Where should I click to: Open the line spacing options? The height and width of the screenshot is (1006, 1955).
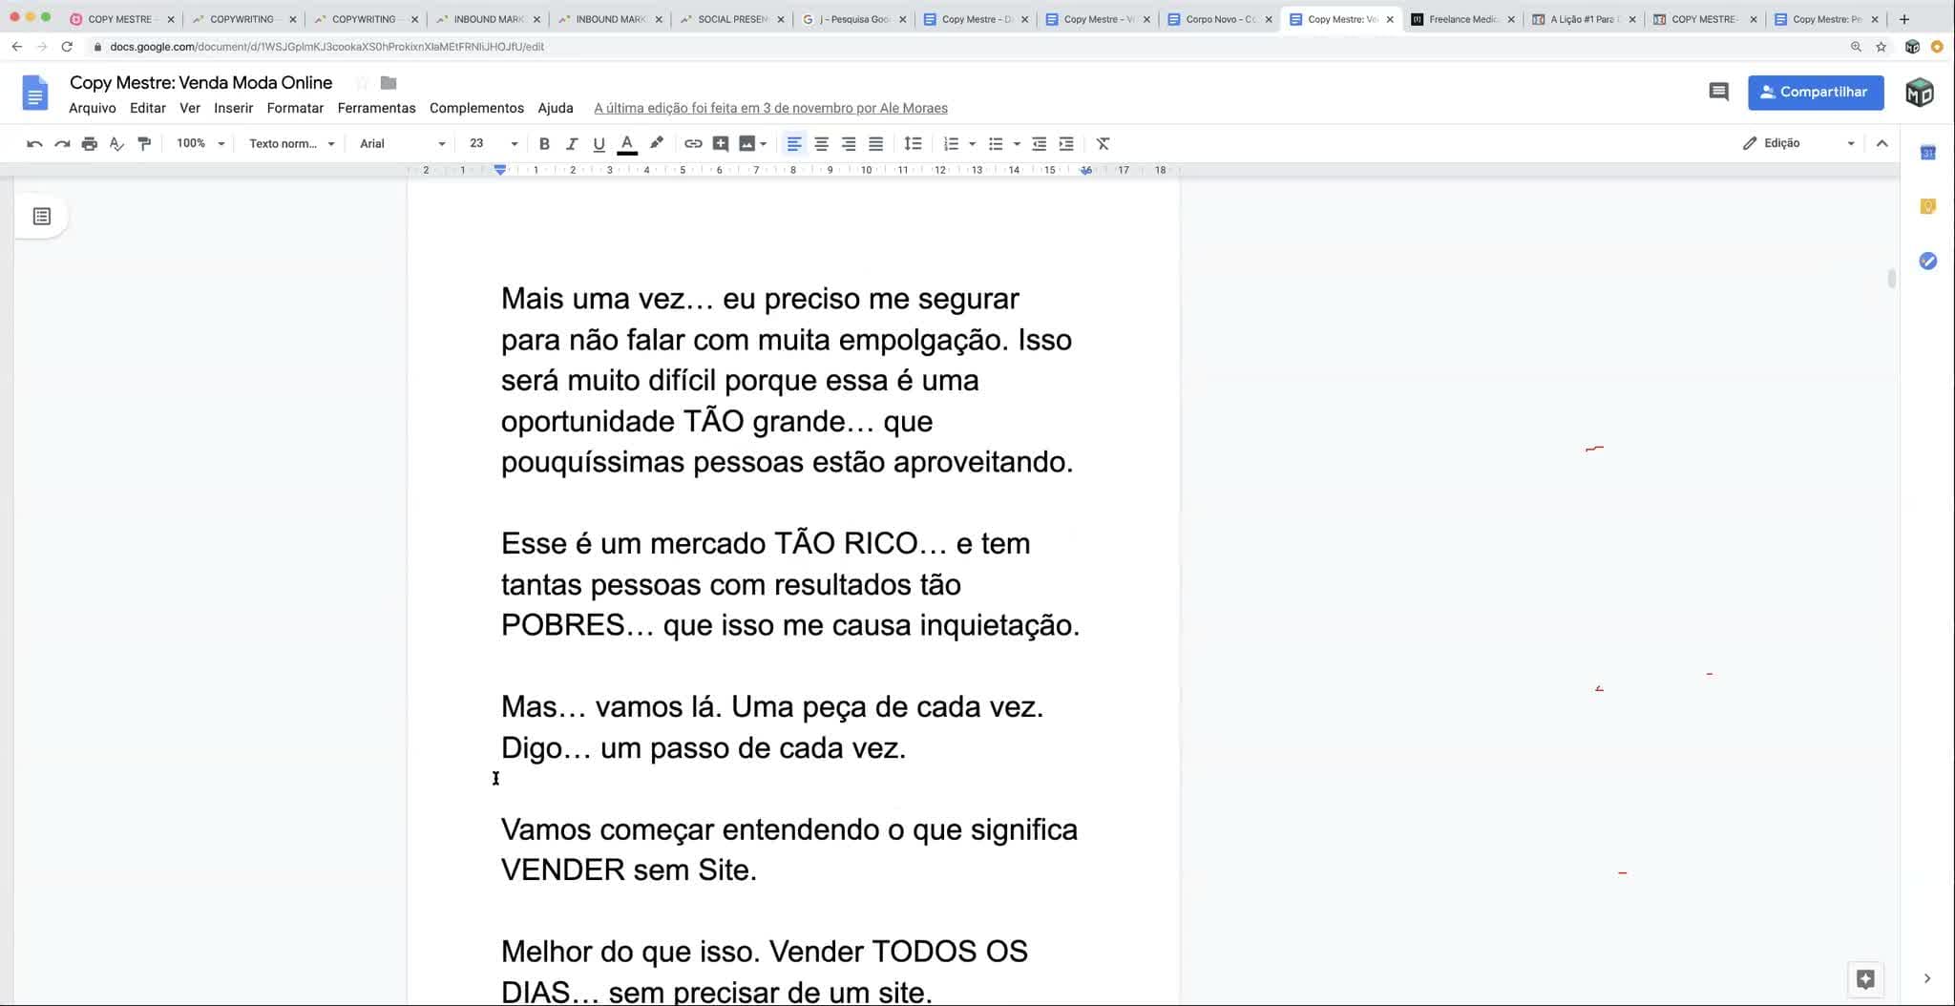[913, 143]
